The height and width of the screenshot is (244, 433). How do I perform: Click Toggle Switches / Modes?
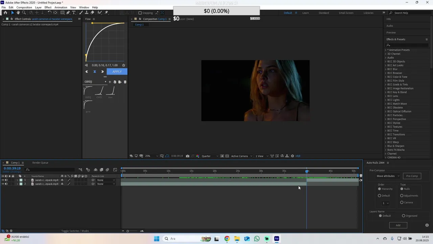point(75,231)
